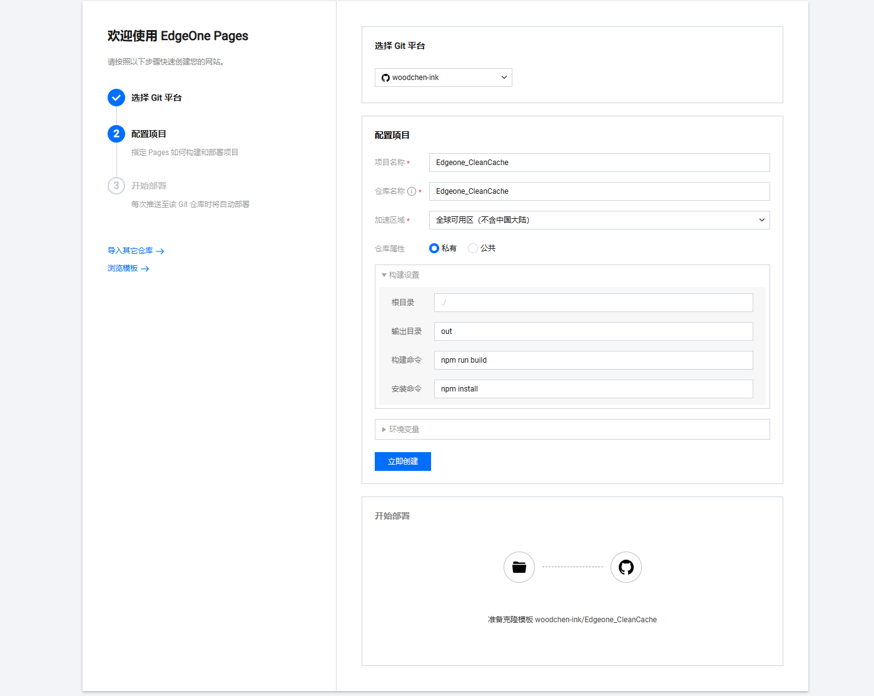
Task: Click arrow icon next to 浏览模板
Action: 145,269
